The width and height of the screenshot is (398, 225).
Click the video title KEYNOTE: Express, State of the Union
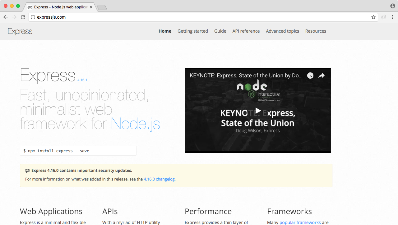click(246, 76)
